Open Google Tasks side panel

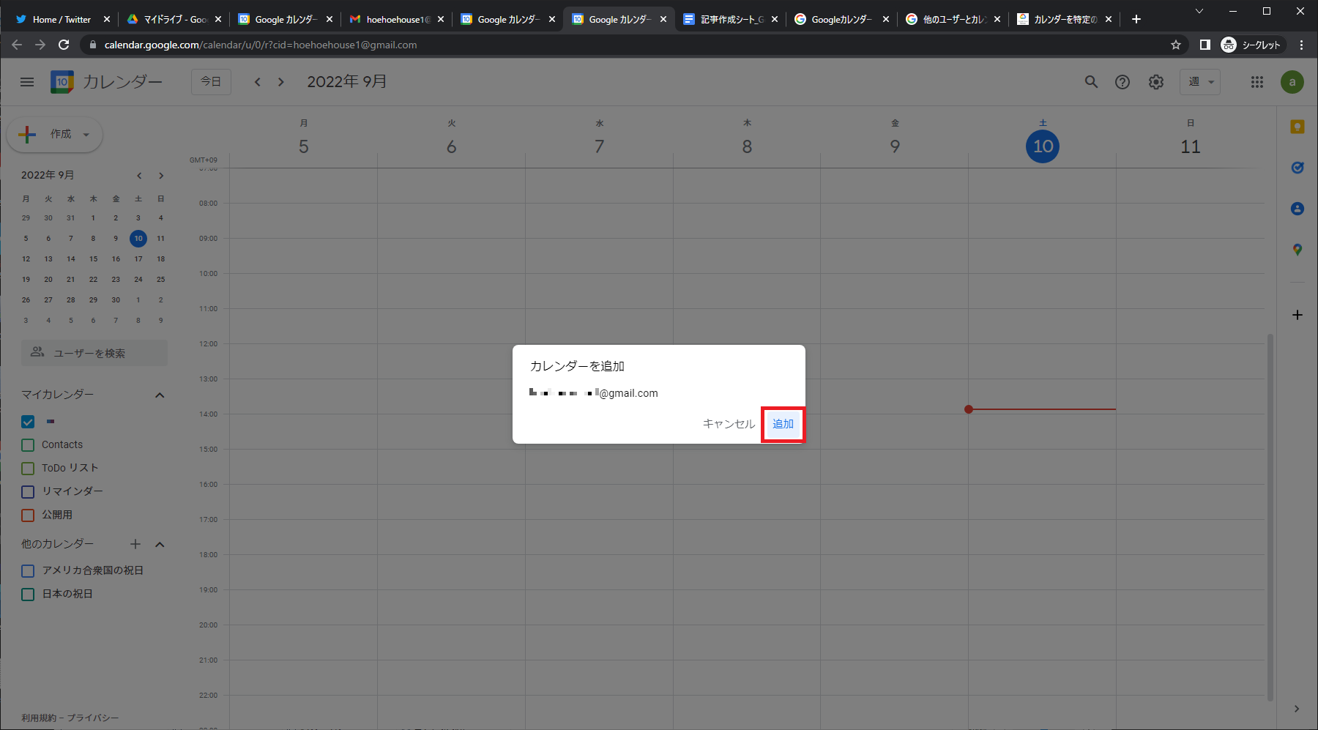pyautogui.click(x=1297, y=168)
